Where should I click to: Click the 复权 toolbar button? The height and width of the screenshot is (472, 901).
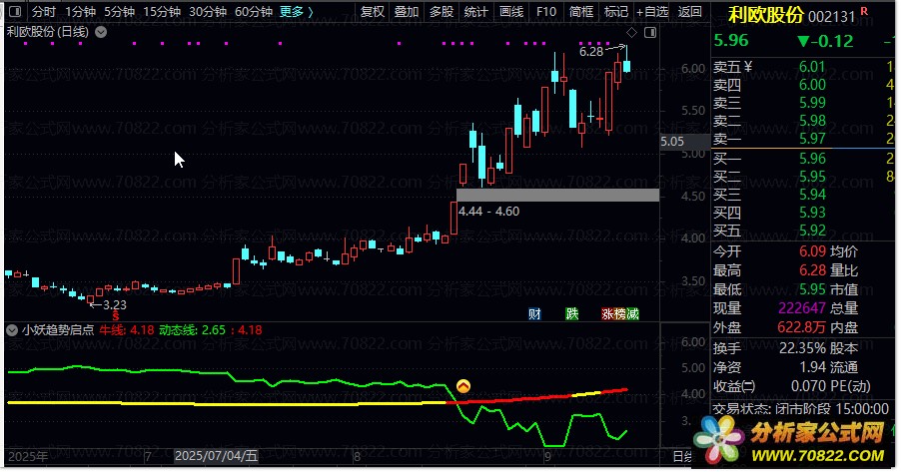click(x=373, y=12)
